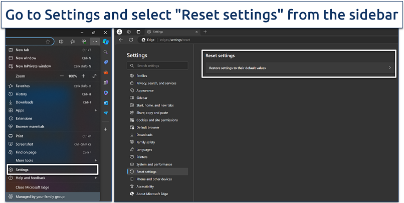Open the Copilot icon in Edge sidebar
Screen dimensions: 404x203
106,41
